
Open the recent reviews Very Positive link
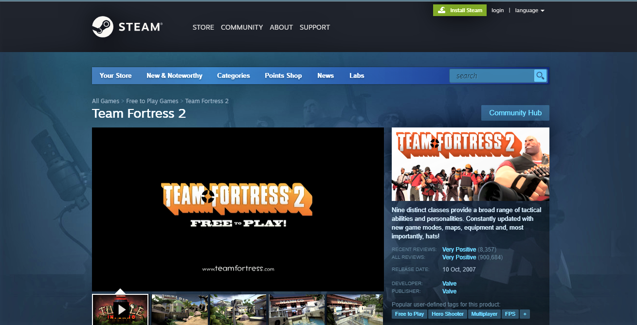459,250
